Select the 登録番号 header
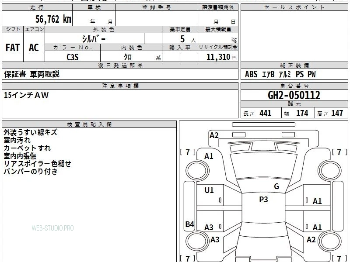350x262 pixels. pos(157,7)
